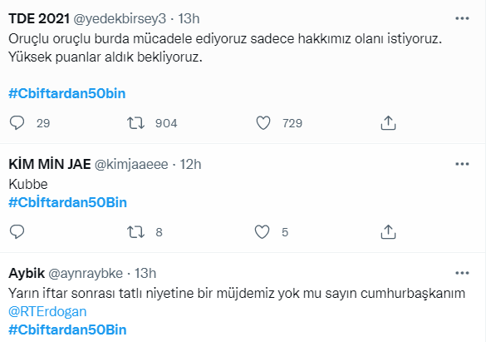Visit the @kimjaaeee handle

pos(131,164)
